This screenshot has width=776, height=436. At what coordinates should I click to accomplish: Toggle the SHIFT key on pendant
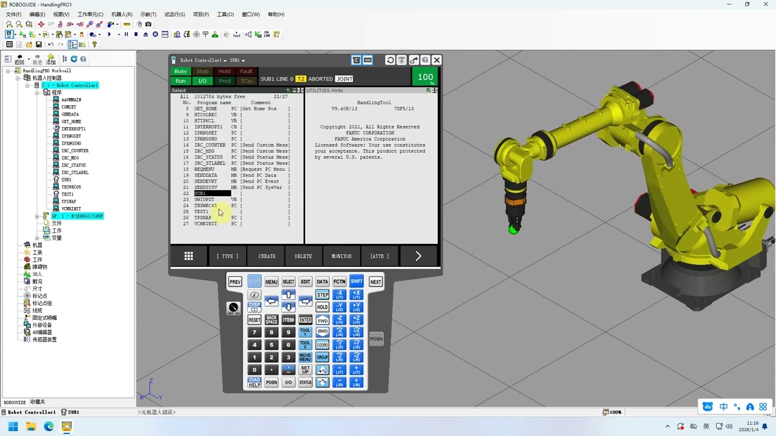(356, 282)
